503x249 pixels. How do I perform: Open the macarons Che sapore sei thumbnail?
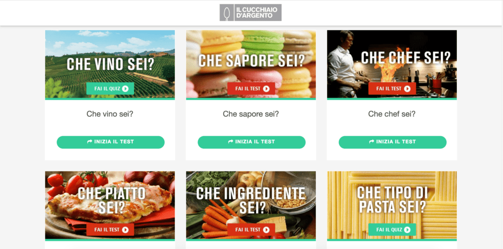coord(251,64)
